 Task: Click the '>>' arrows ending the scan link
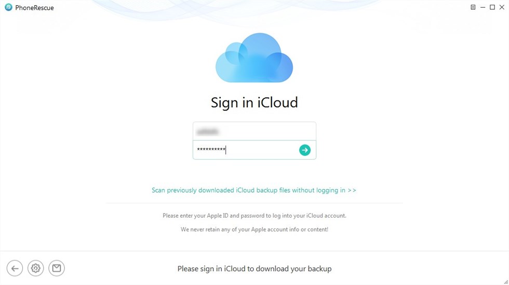tap(352, 190)
